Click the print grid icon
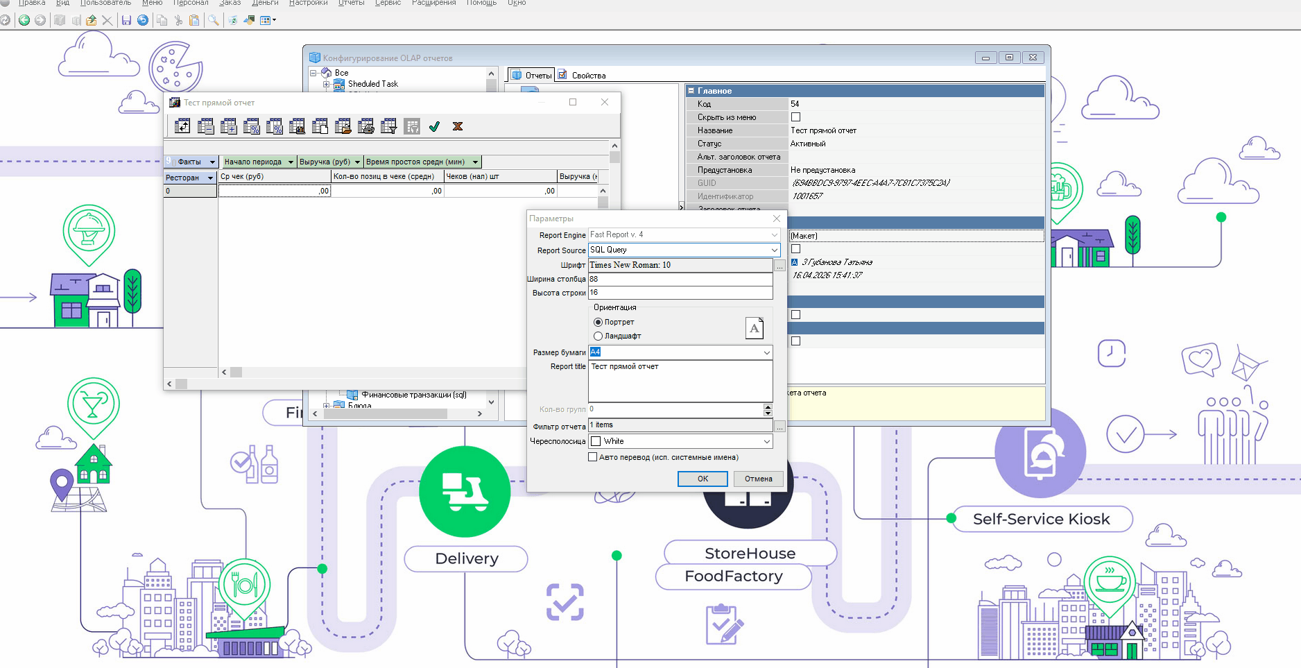 [366, 126]
